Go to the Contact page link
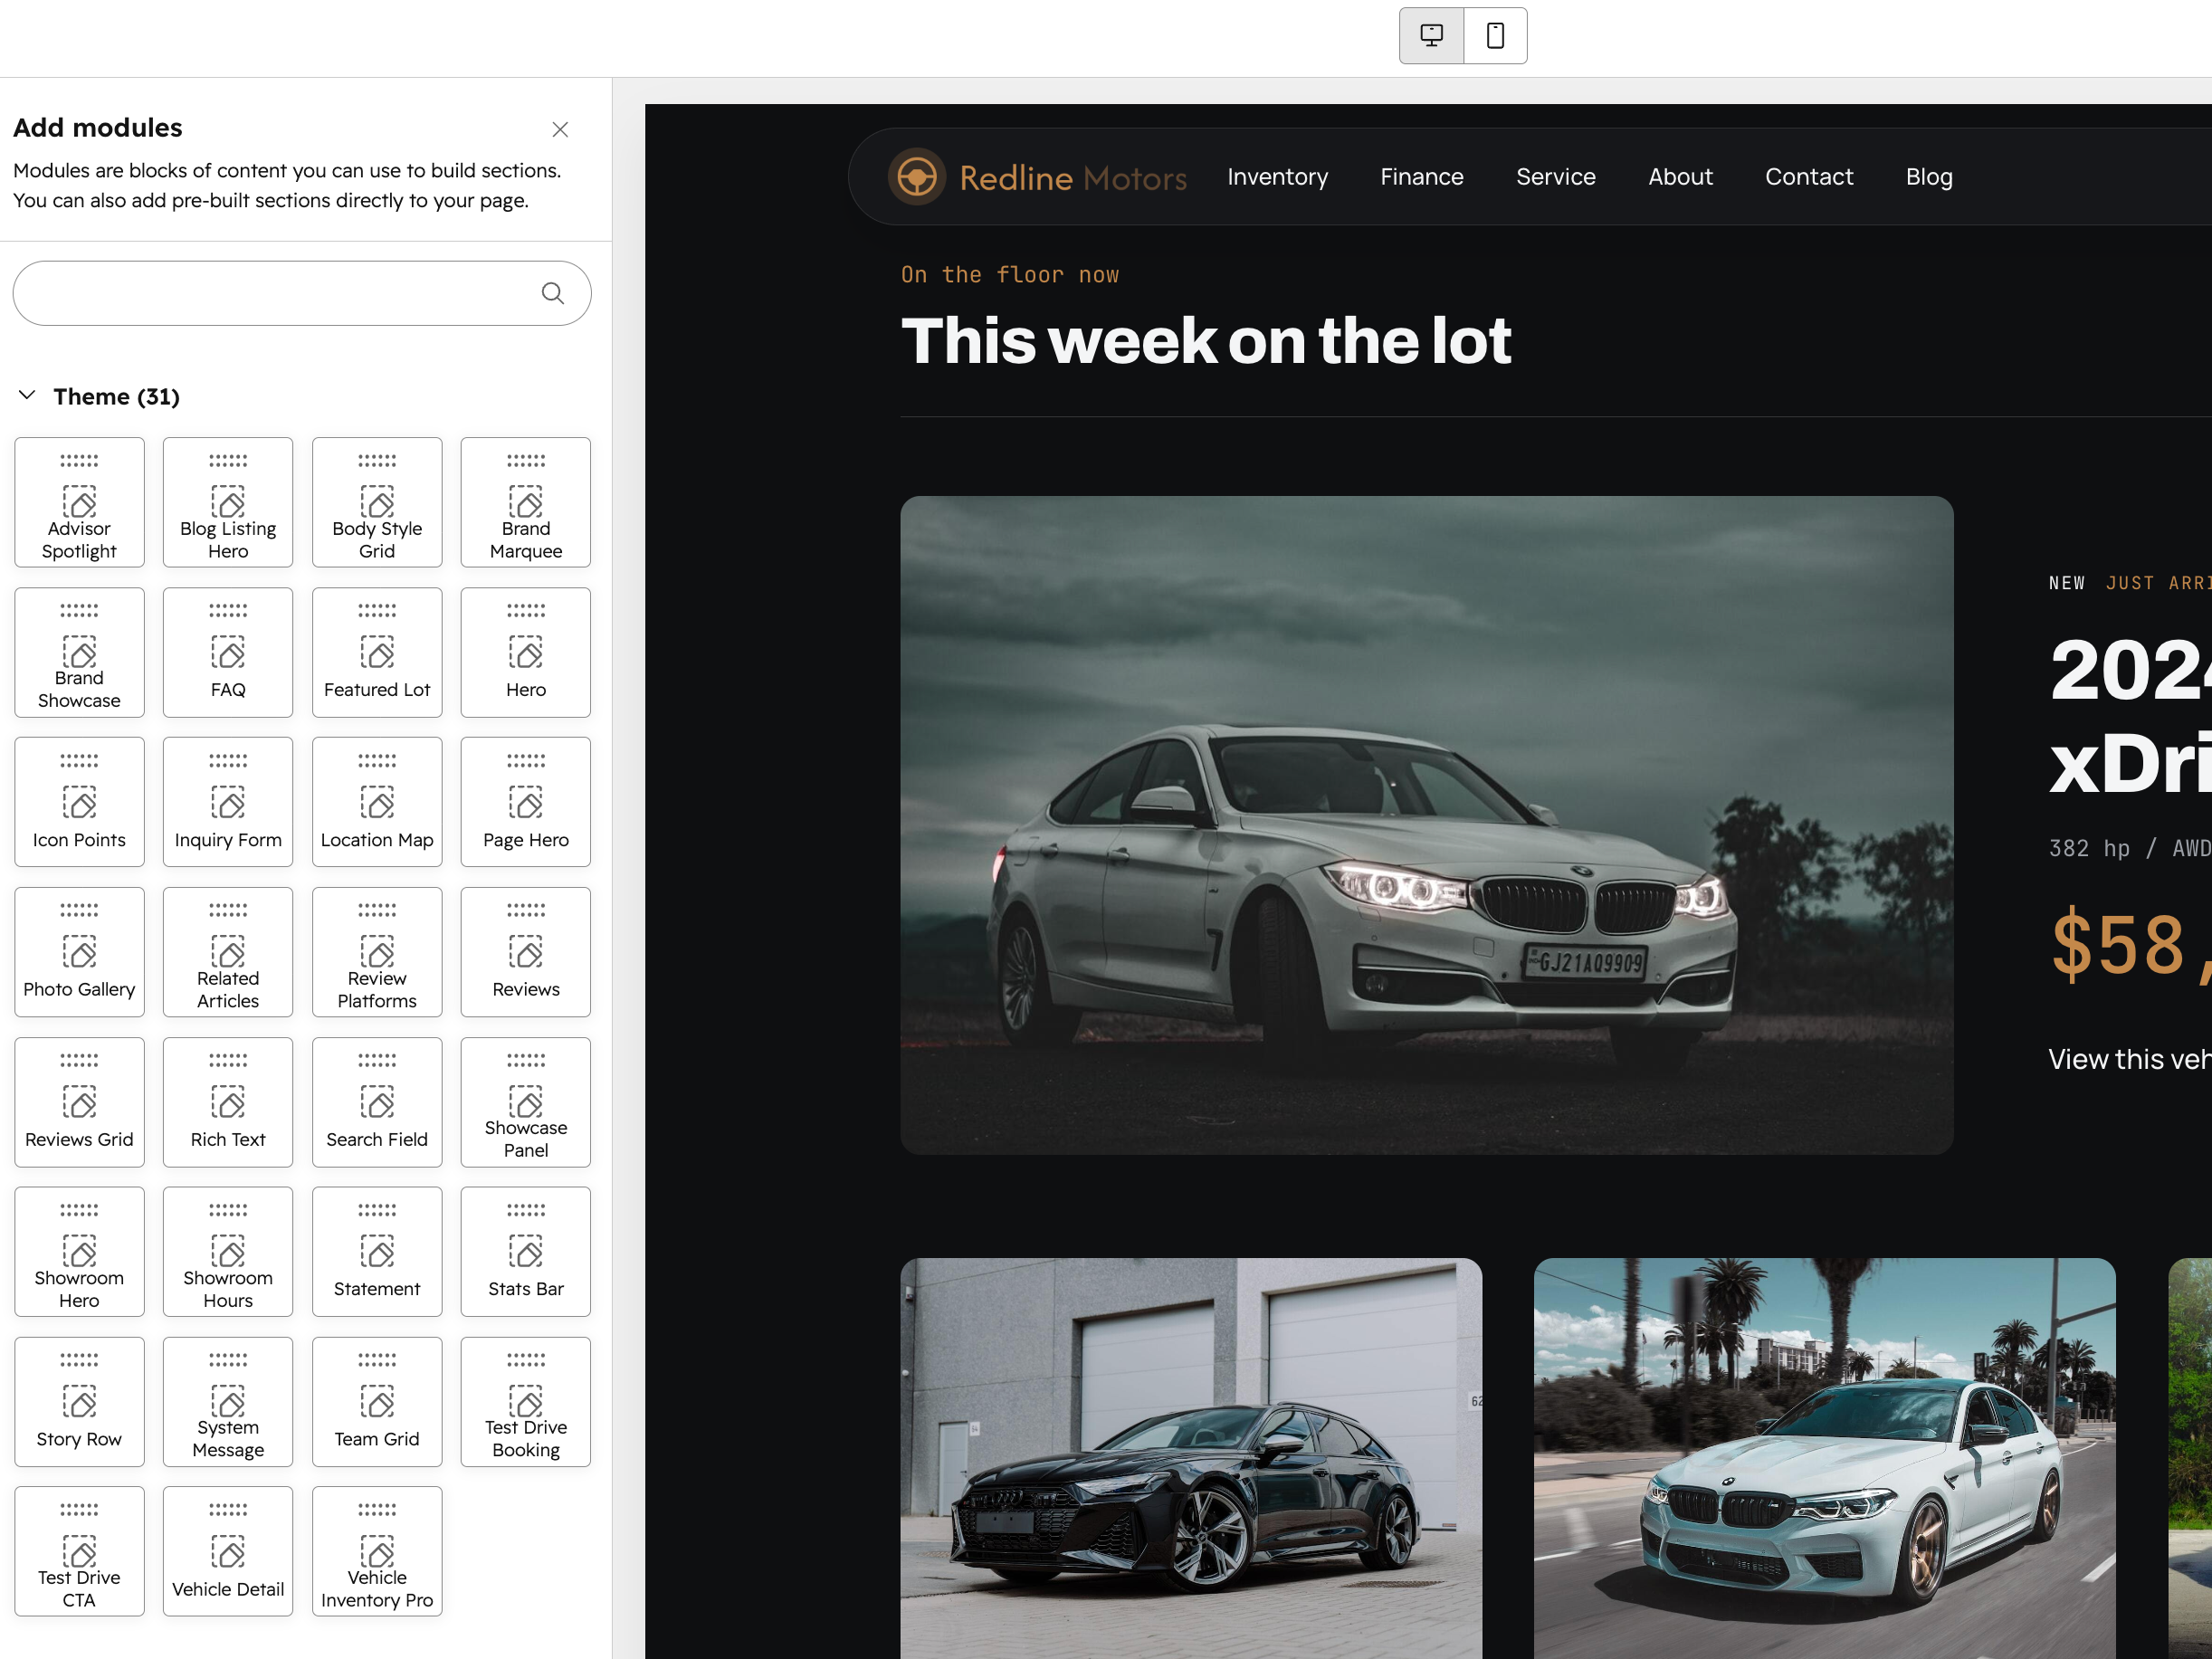Viewport: 2212px width, 1659px height. pyautogui.click(x=1808, y=177)
